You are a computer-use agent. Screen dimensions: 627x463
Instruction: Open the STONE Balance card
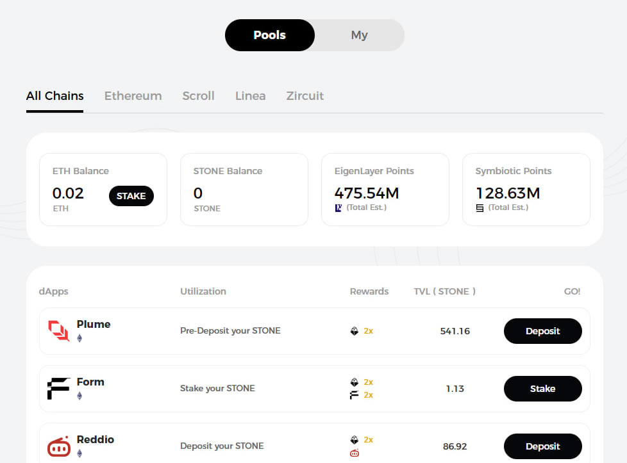click(244, 190)
